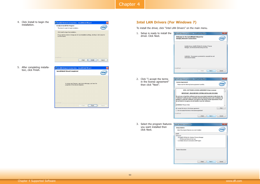Click Intel logo in Wizard Completed dialog
260x184 pixels.
(x=104, y=73)
